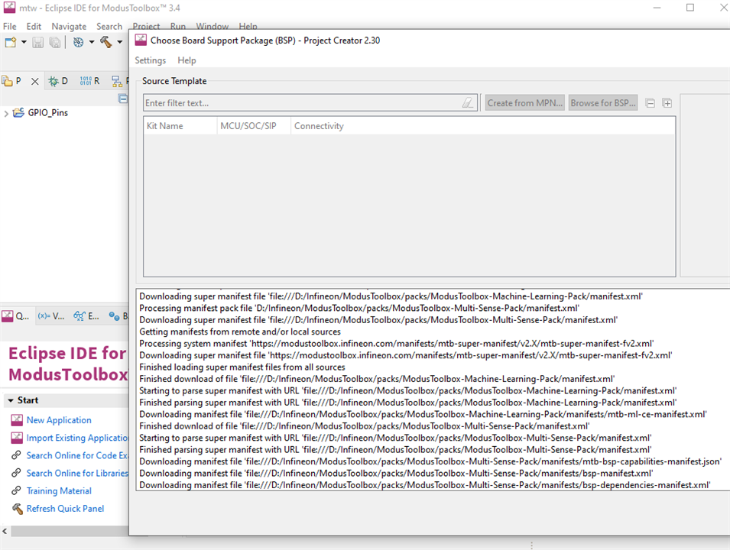Open the Navigate menu
The width and height of the screenshot is (730, 550).
[69, 27]
